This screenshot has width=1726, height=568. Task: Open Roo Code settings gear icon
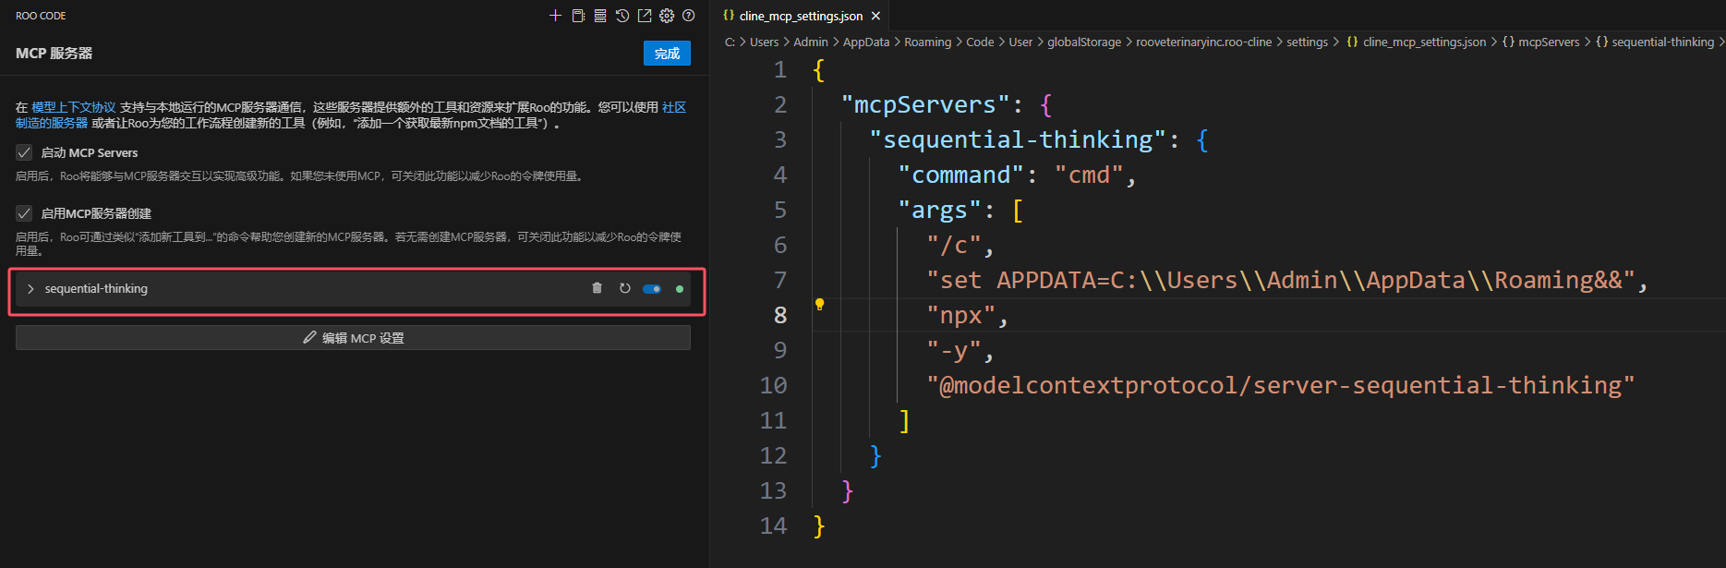point(667,16)
